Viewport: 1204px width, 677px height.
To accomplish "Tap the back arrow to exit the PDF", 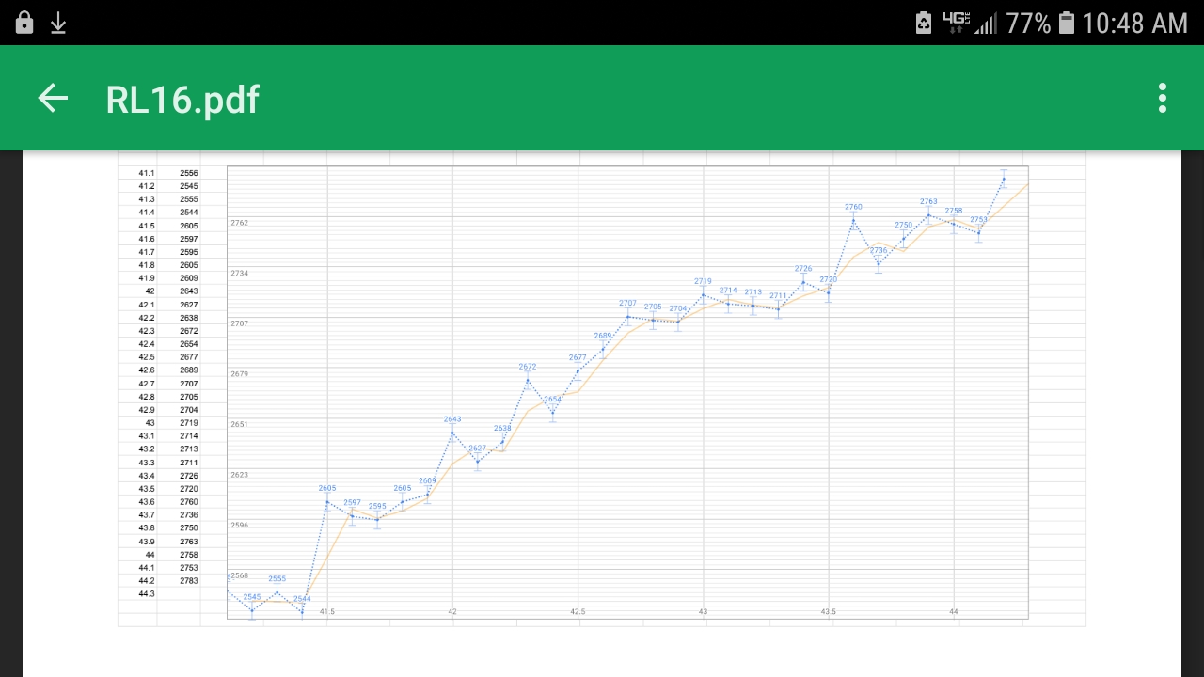I will tap(53, 99).
